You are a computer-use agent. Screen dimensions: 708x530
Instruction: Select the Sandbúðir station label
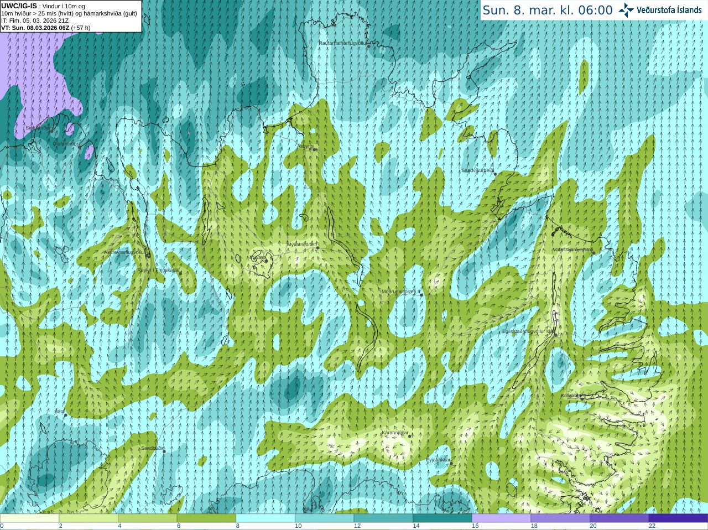(152, 448)
